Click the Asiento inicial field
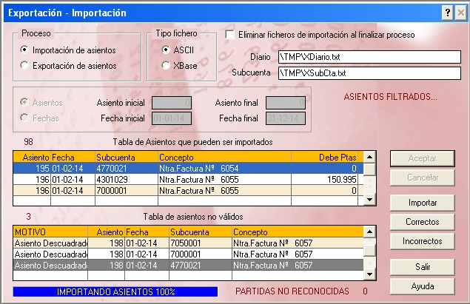 click(172, 103)
